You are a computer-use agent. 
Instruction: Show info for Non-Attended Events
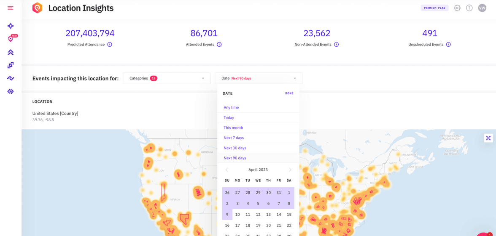tap(337, 45)
